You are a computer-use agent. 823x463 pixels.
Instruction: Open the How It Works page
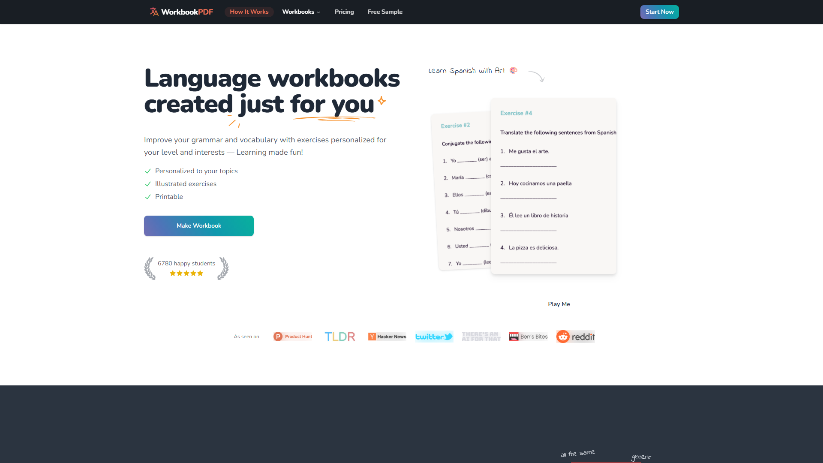pos(249,12)
